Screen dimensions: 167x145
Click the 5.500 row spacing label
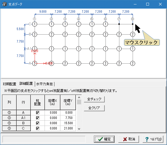[20, 29]
